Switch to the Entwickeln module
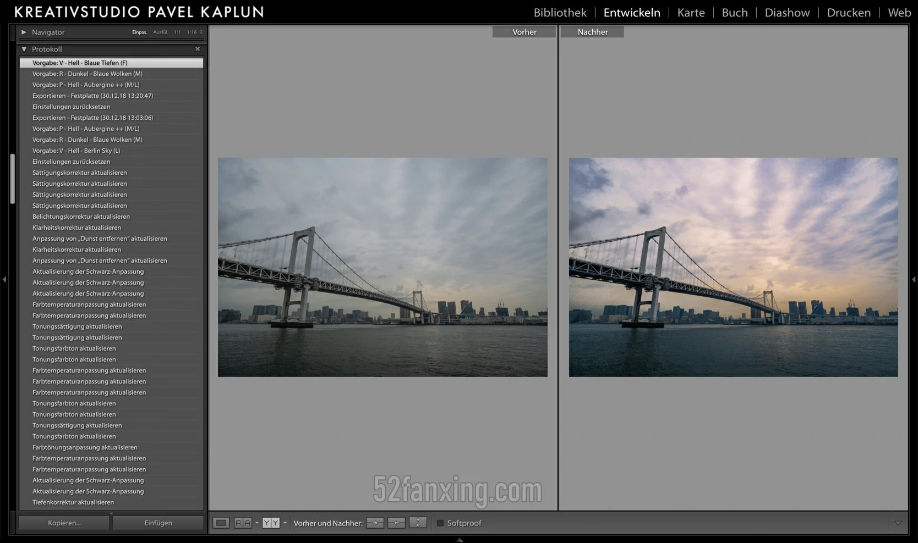 click(x=632, y=13)
